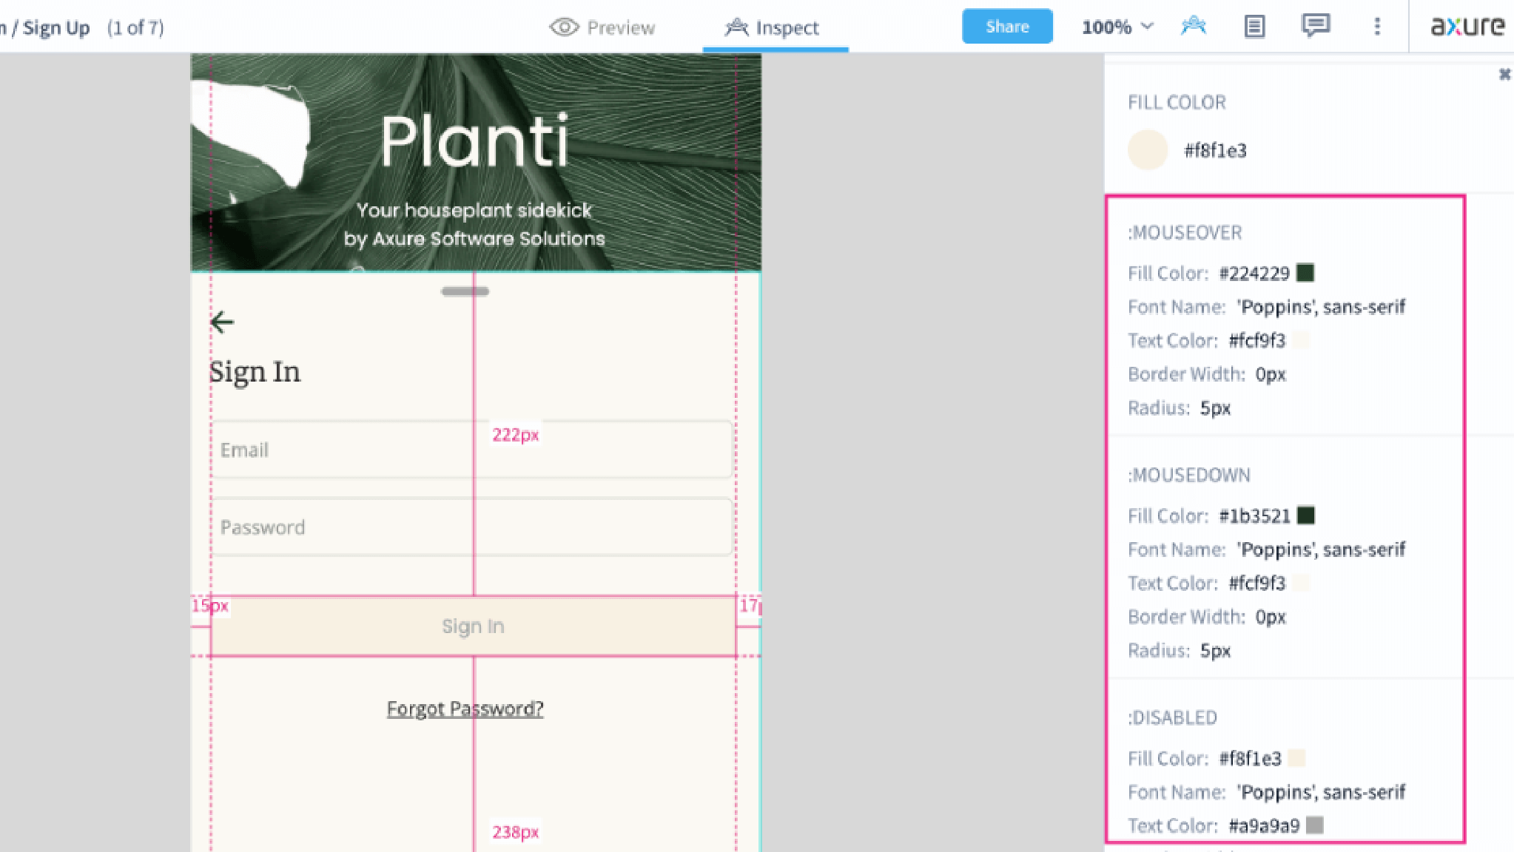Click the eye icon beside Preview
1514x852 pixels.
[x=564, y=27]
